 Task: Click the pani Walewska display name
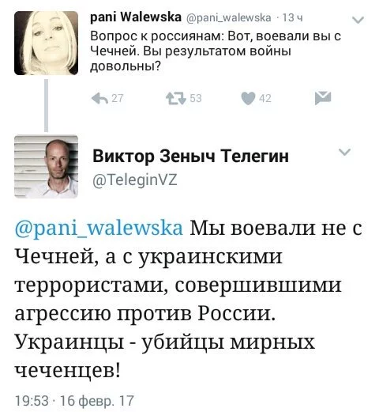pos(136,17)
